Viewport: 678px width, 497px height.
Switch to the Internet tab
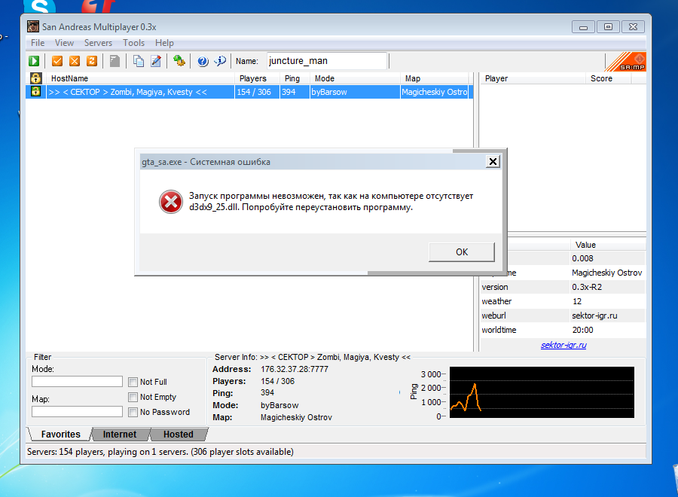[120, 434]
